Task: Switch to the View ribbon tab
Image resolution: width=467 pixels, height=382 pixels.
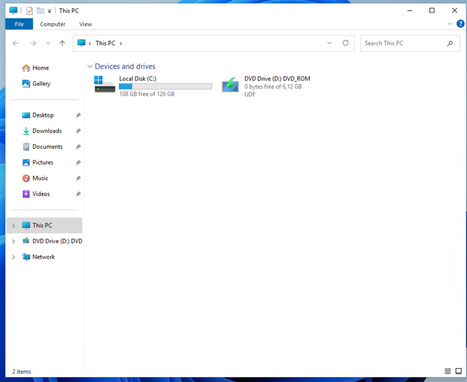Action: tap(85, 24)
